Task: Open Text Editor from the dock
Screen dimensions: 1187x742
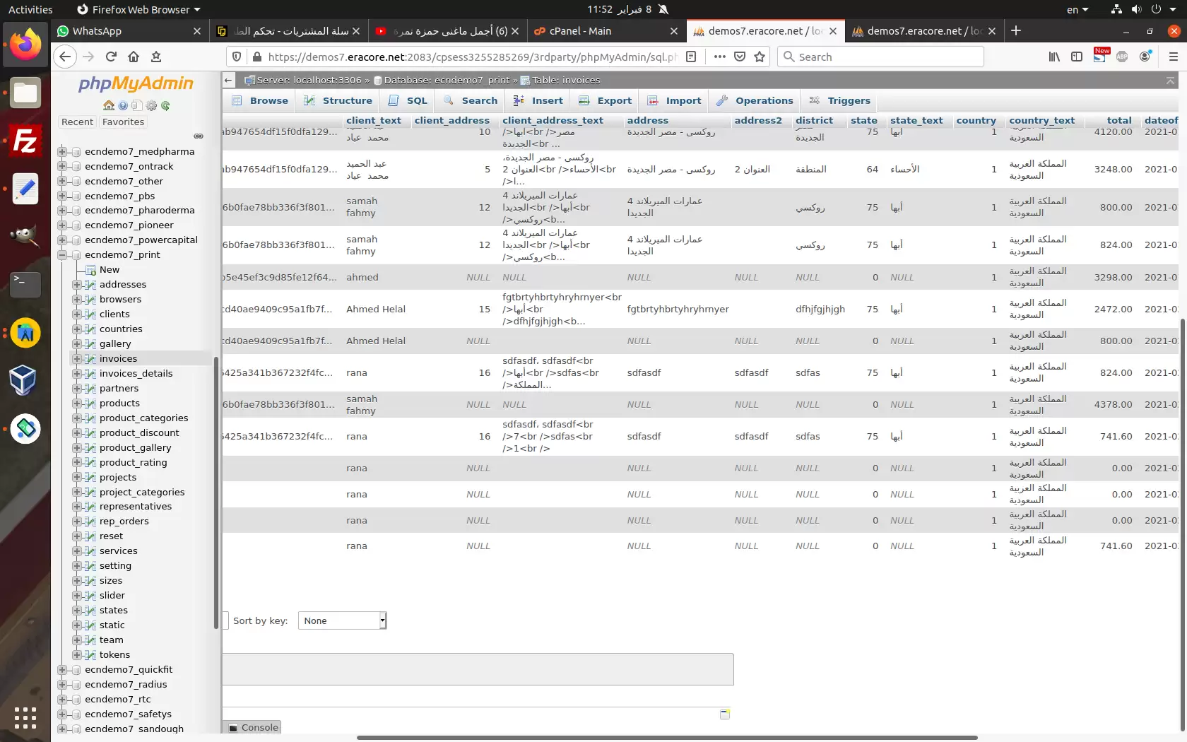Action: 25,189
